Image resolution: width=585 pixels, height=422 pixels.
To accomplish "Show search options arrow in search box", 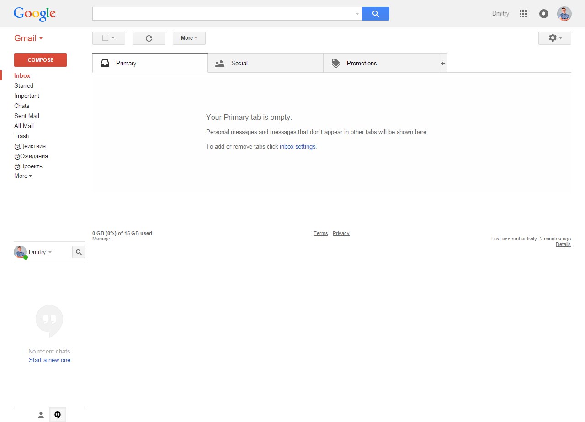I will coord(357,14).
